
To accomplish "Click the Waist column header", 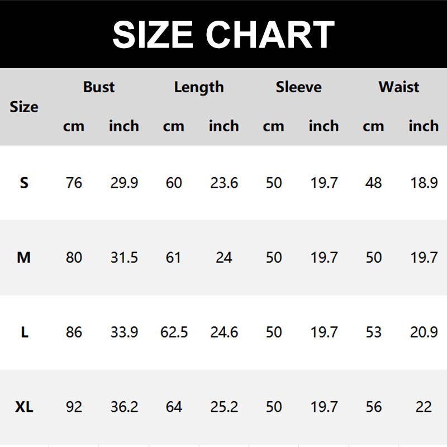I will tap(398, 87).
